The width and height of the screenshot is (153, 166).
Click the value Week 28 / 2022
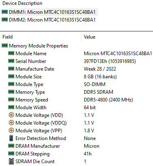point(100,69)
